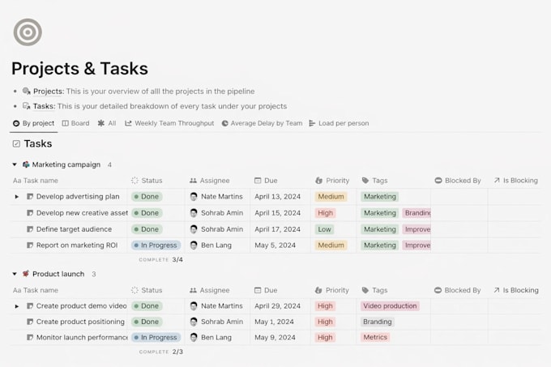This screenshot has height=367, width=551.
Task: Click the target page icon above the title
Action: 28,32
